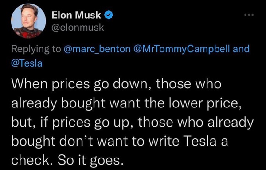Open Elon Musk's round profile picture
This screenshot has height=170, width=266.
[28, 21]
